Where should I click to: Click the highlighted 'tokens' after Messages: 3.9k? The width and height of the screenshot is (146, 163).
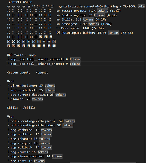94,24
